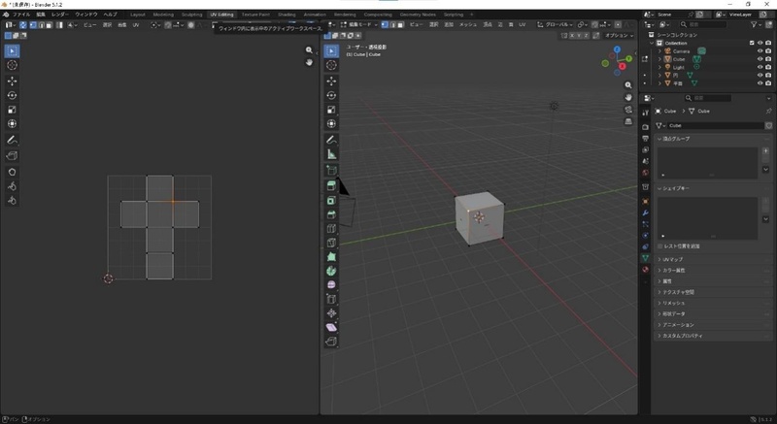Open the Object Data green triangle tab
This screenshot has width=777, height=424.
click(645, 258)
